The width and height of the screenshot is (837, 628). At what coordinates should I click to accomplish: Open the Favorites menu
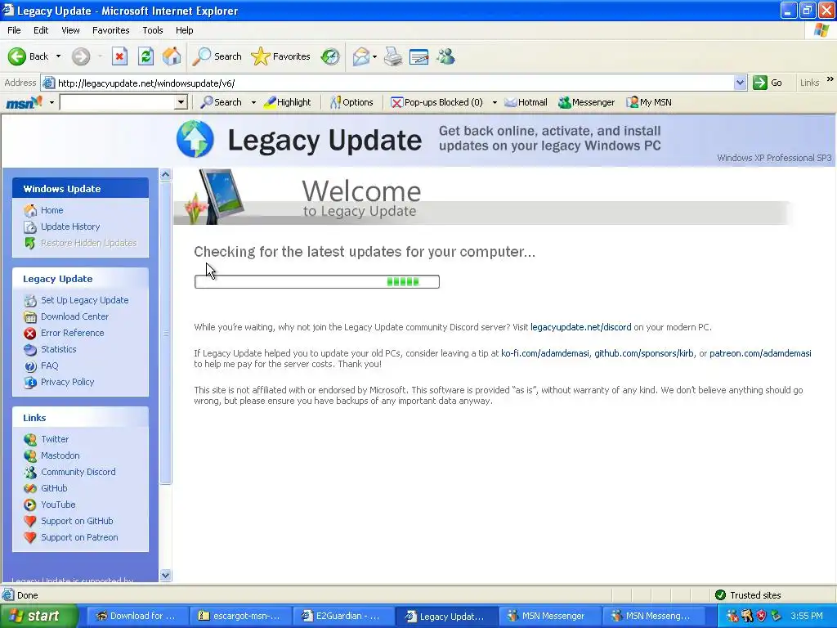110,30
